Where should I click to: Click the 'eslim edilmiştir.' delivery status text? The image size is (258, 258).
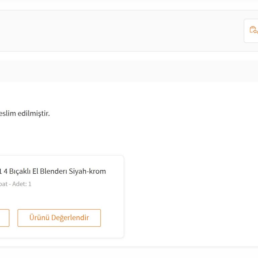25,113
